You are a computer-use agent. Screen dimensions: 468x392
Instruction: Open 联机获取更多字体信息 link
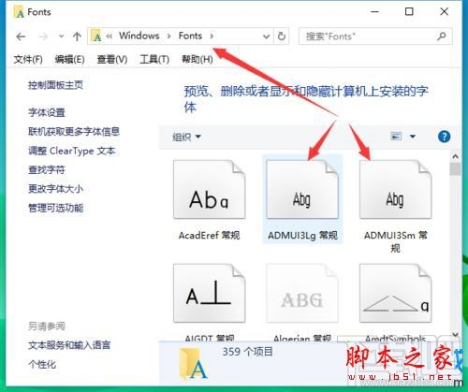coord(74,132)
